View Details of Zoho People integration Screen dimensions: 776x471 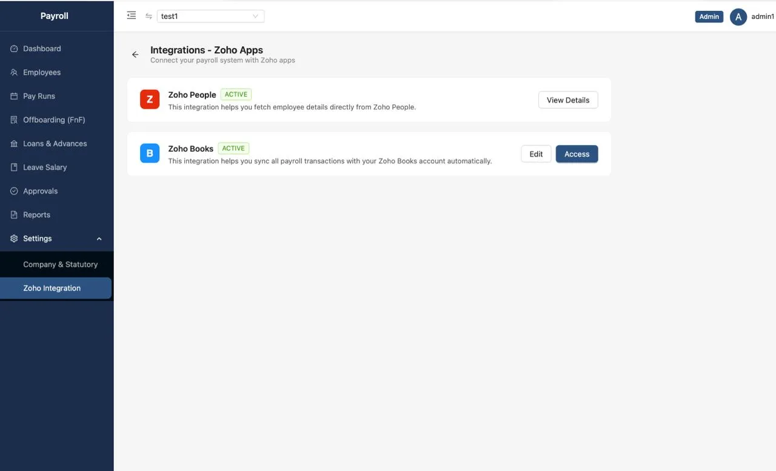568,100
